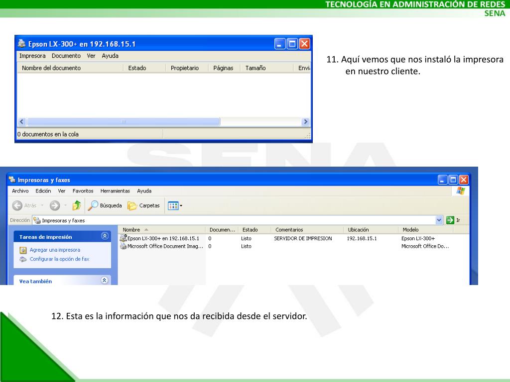This screenshot has width=510, height=382.
Task: Click Agregar una impresora link
Action: click(x=55, y=250)
